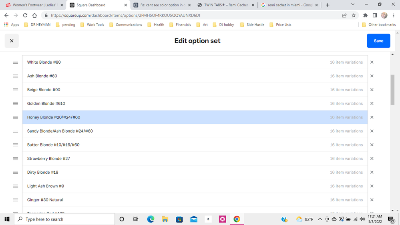Viewport: 400px width, 225px height.
Task: Open the Work Tools bookmark folder
Action: [x=92, y=24]
